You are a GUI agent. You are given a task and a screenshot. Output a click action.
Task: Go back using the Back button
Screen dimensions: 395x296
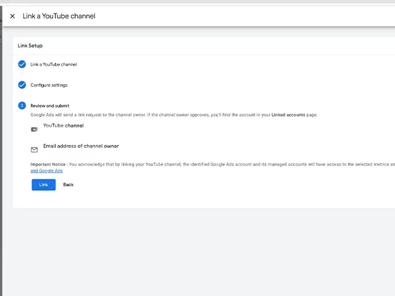point(68,184)
